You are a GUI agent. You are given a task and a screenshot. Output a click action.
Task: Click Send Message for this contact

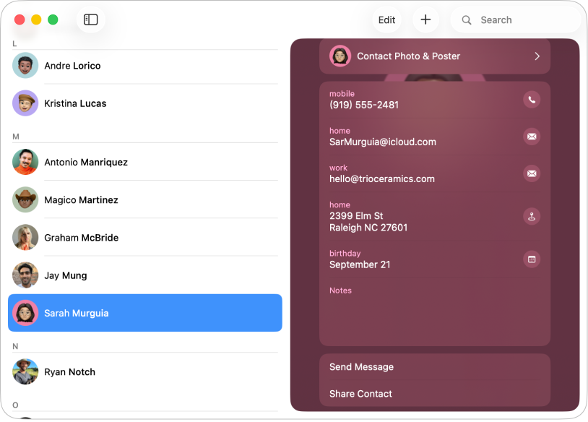(361, 366)
